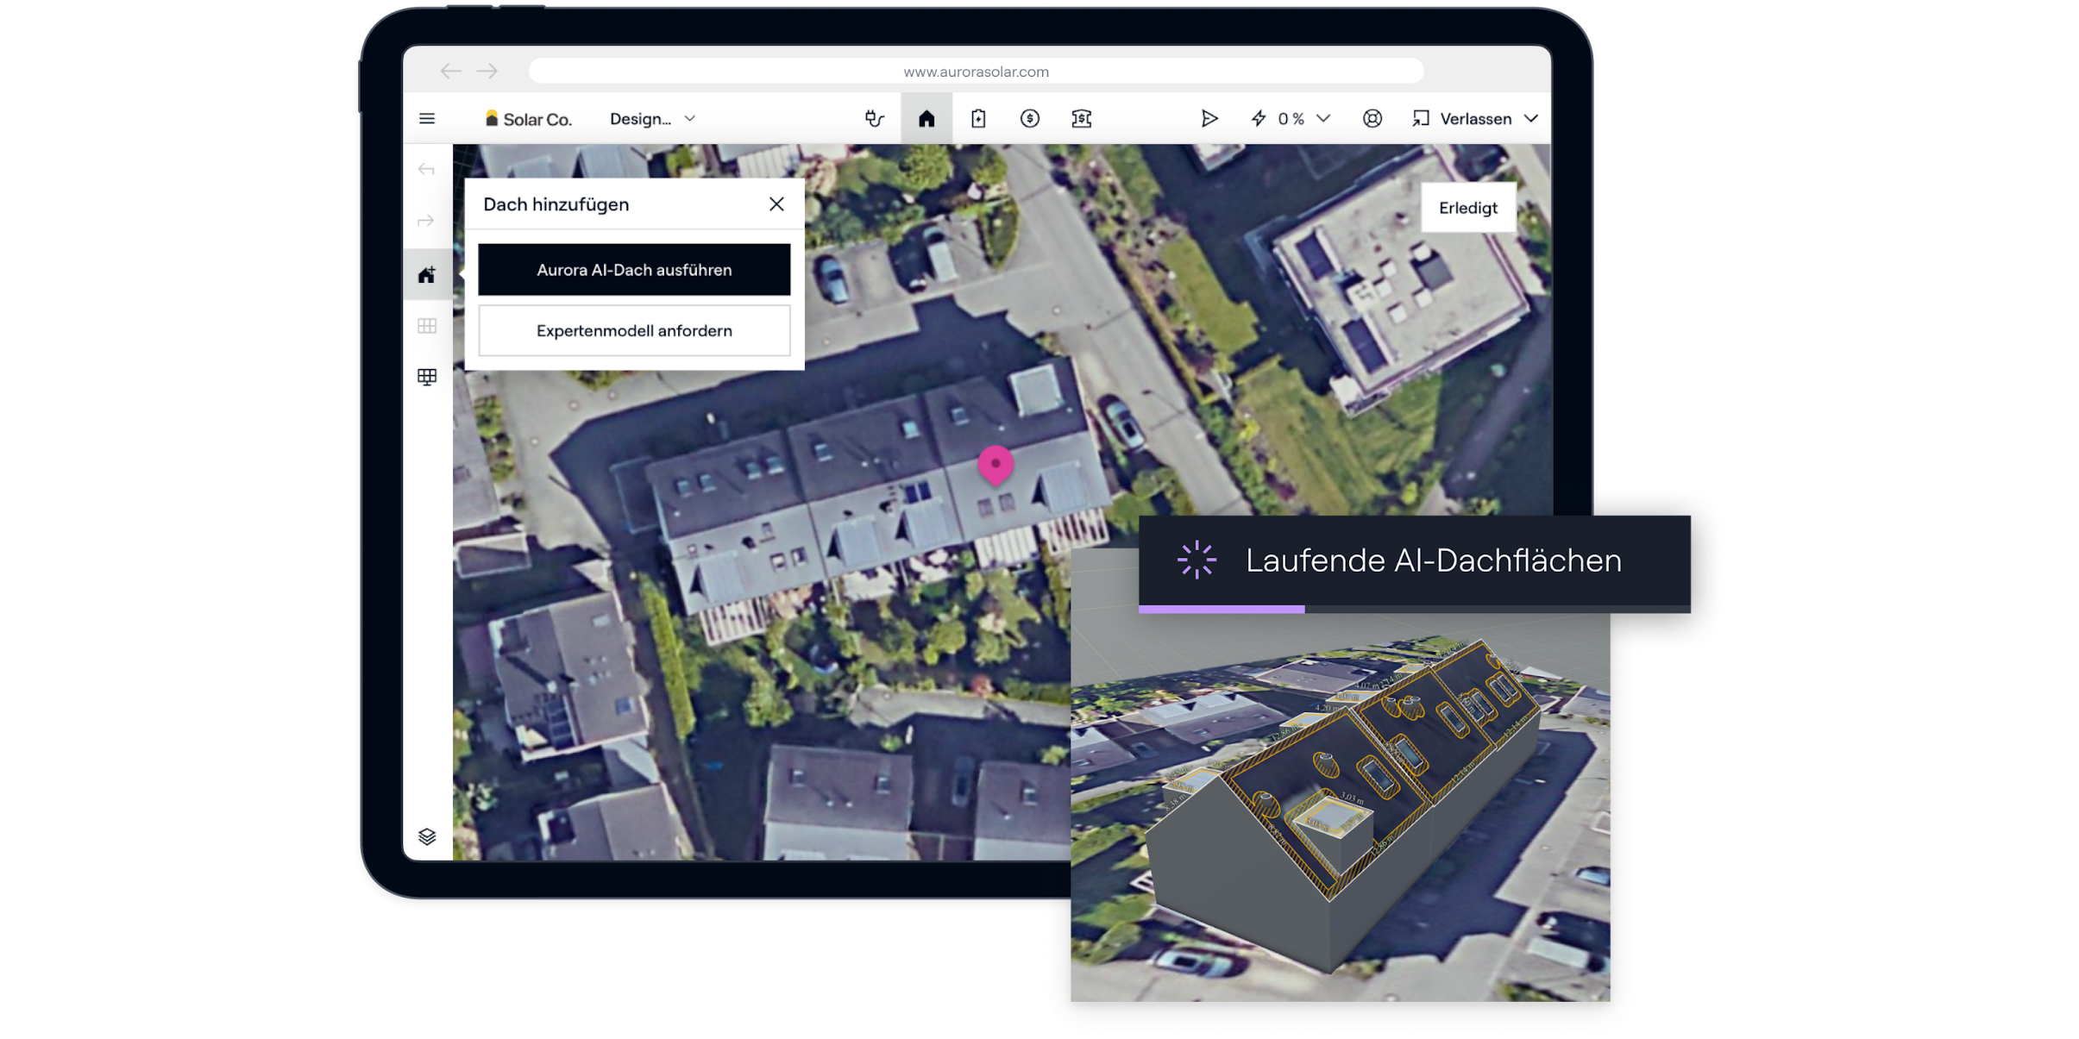The height and width of the screenshot is (1039, 2079).
Task: Click the grid view tool in sidebar
Action: tap(429, 325)
